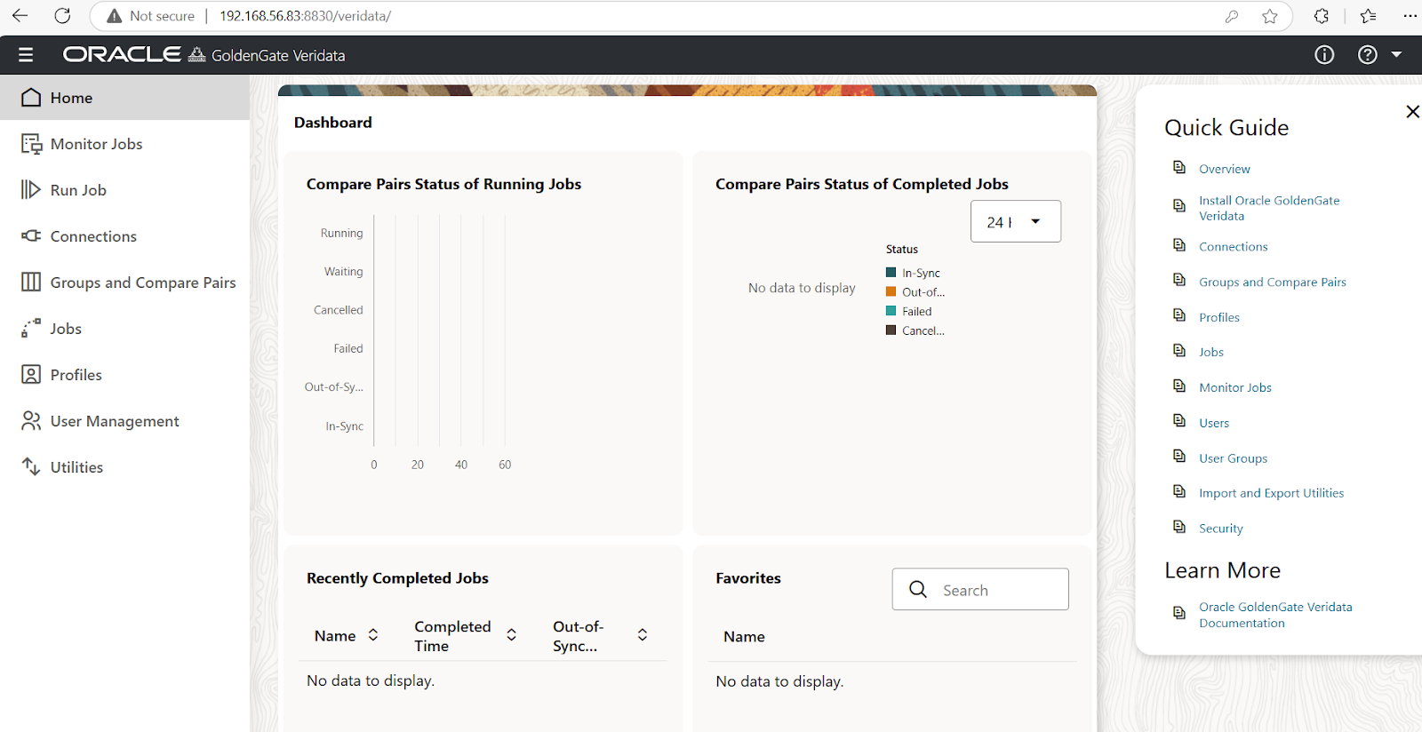Open Monitor Jobs from the sidebar
This screenshot has width=1422, height=732.
pos(124,144)
